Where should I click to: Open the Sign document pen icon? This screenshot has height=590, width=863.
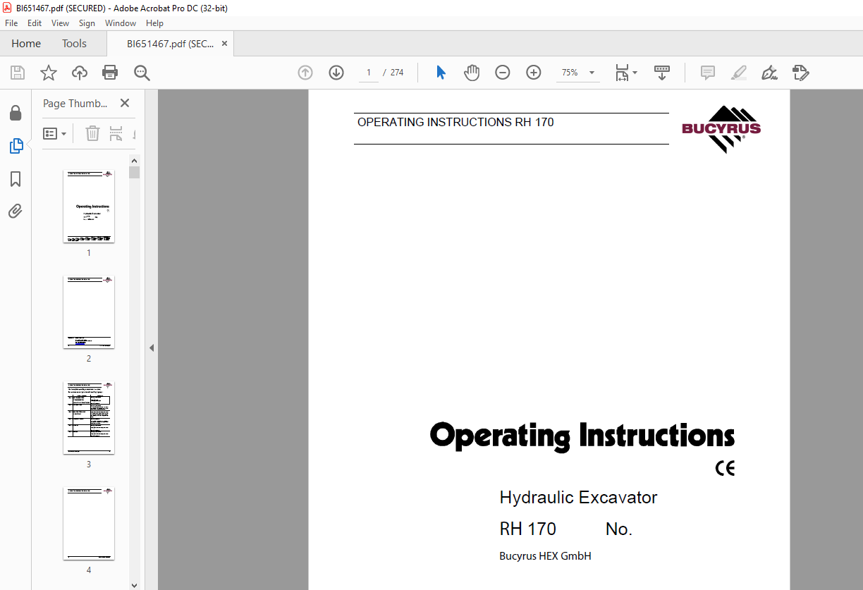[x=769, y=73]
